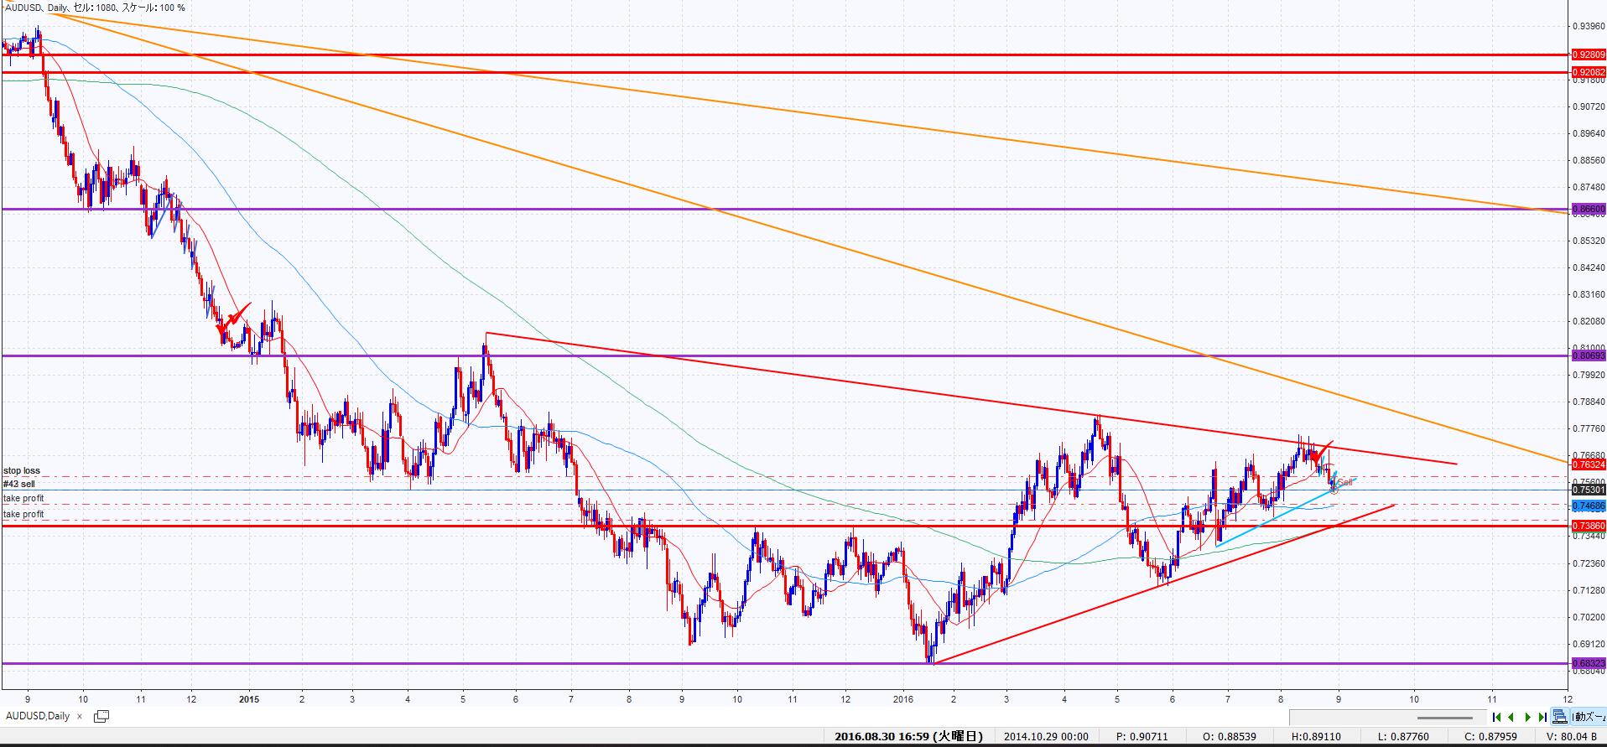Jump to the first bar of the chart

(1496, 717)
